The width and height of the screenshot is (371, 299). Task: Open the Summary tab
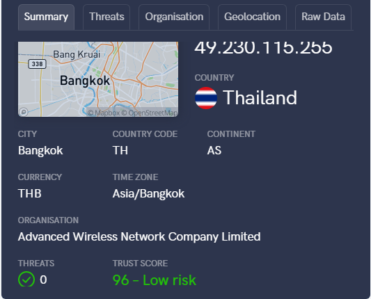coord(46,17)
